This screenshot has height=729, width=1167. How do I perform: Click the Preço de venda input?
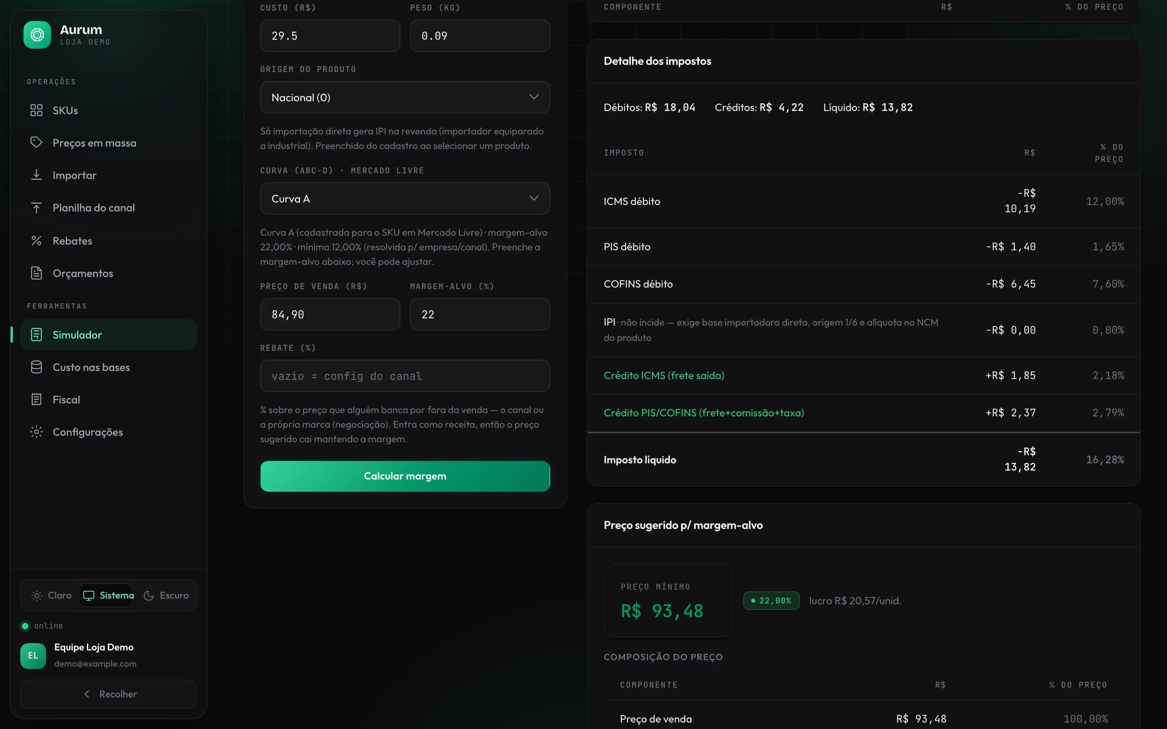click(330, 314)
